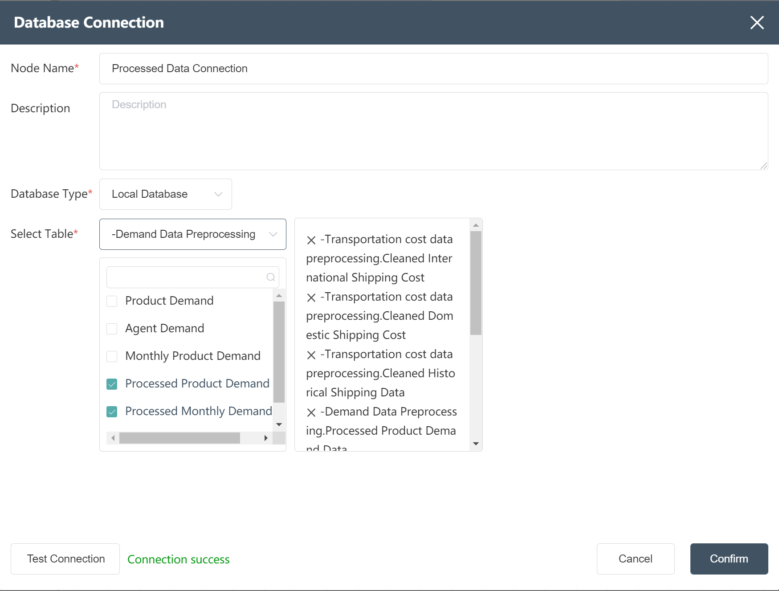Click the search magnifier icon
The width and height of the screenshot is (779, 591).
coord(270,277)
